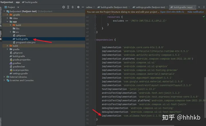The image size is (206, 126).
Task: Click fold end marker at line 70
Action: pos(95,119)
